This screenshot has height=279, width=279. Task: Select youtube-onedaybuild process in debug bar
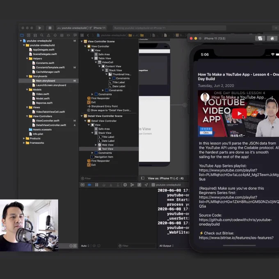[166, 185]
